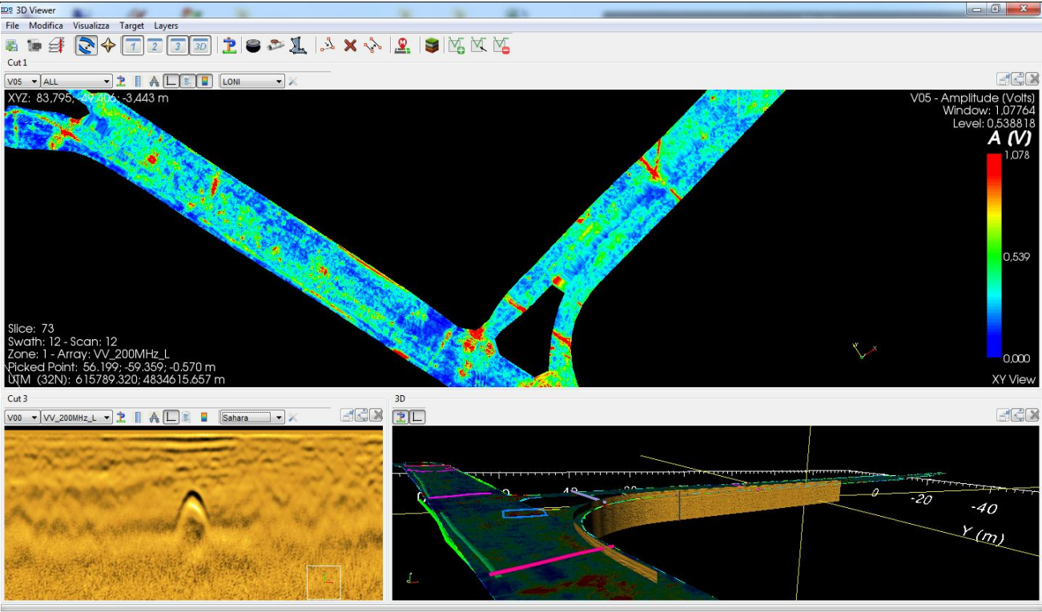Click the hyperbola reflection in Cut 3 radargram
1042x612 pixels.
191,514
